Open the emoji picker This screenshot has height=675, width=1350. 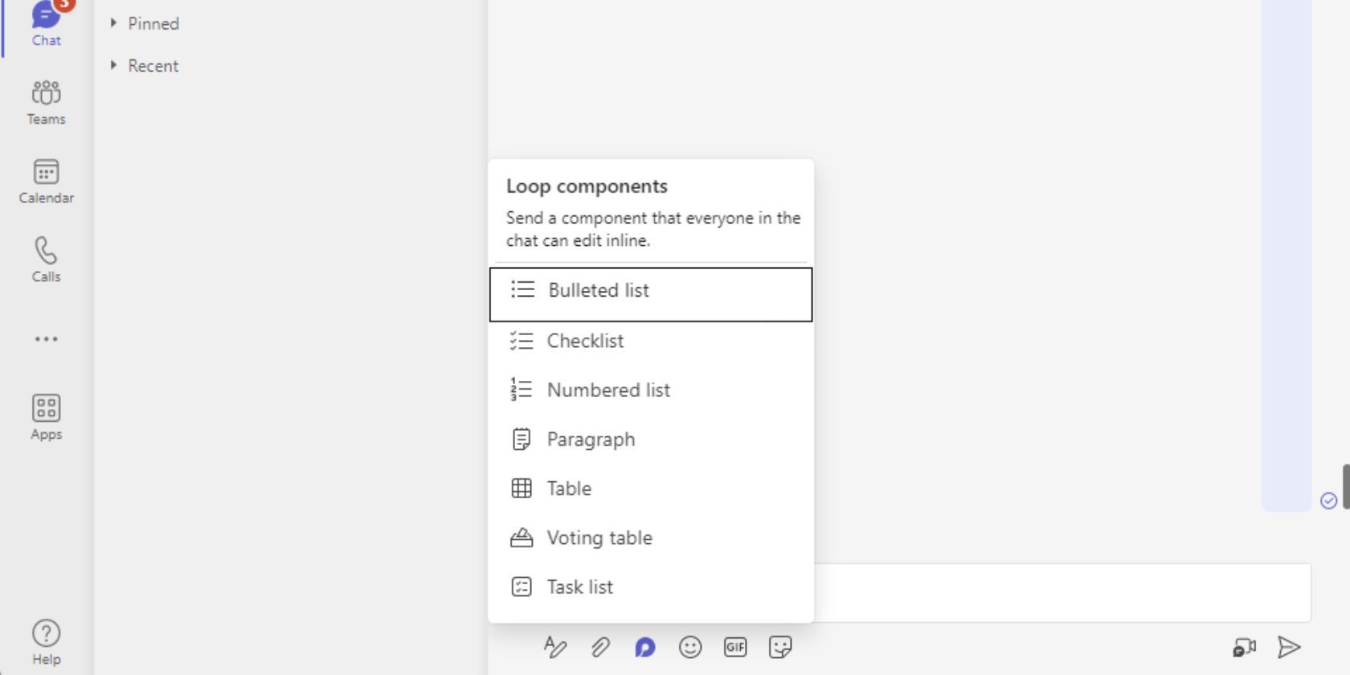click(x=689, y=647)
